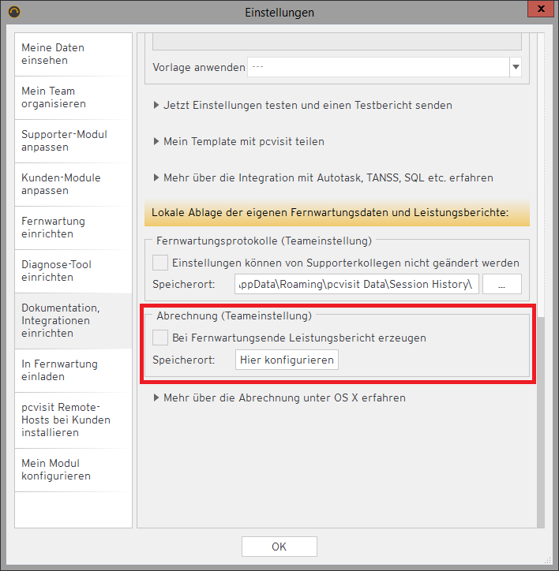Select 'Diagnose-Tool einrichten' in sidebar
This screenshot has height=571, width=559.
coord(73,271)
